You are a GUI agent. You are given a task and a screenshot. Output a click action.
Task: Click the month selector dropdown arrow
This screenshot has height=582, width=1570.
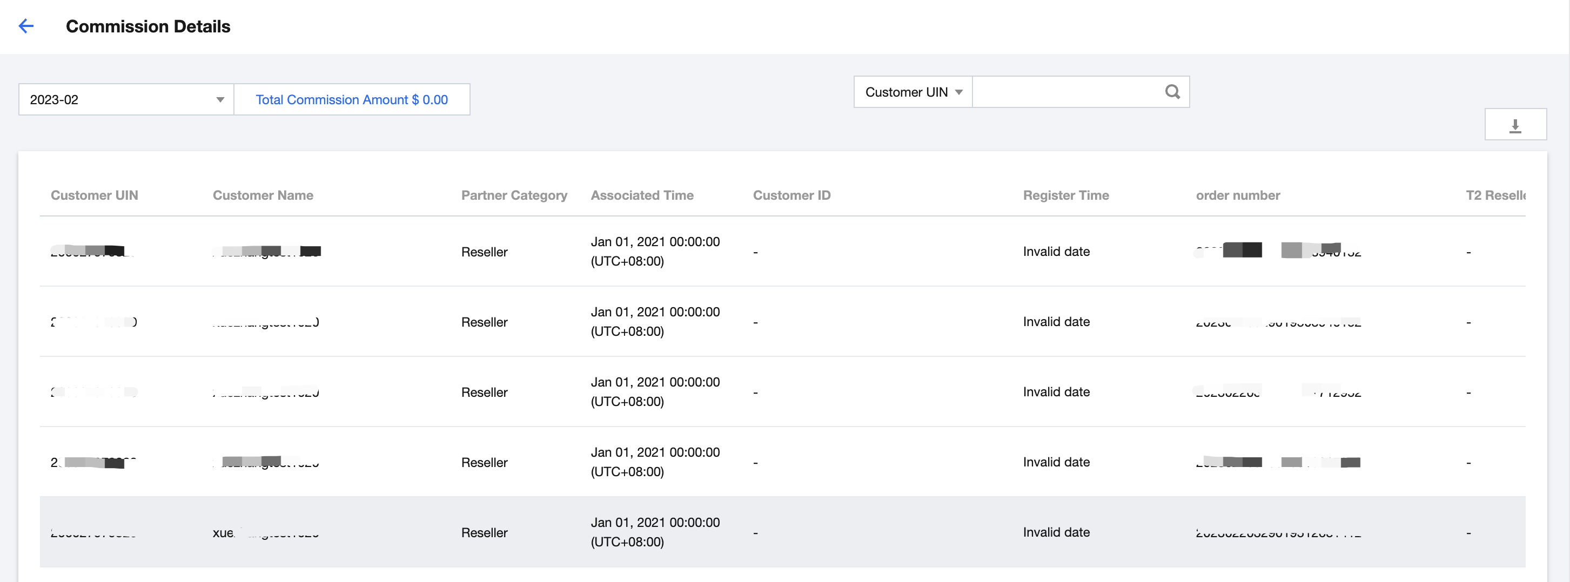(220, 100)
